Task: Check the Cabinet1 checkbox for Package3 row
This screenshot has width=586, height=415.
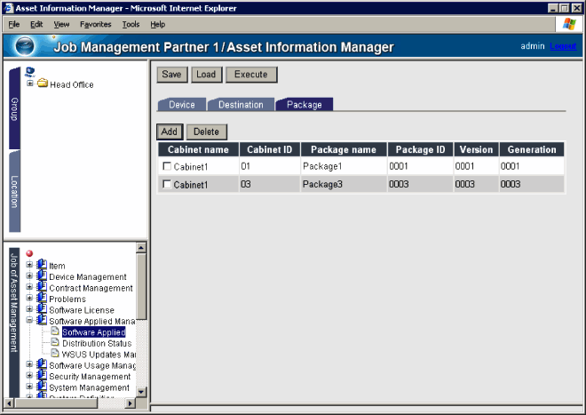Action: 167,184
